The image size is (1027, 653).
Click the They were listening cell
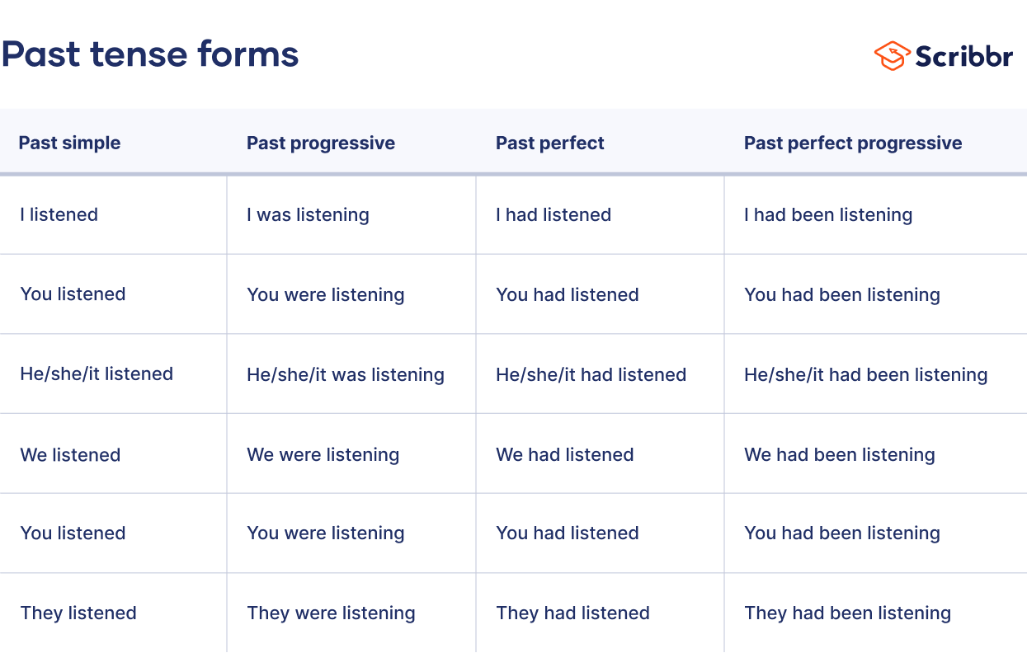(331, 613)
